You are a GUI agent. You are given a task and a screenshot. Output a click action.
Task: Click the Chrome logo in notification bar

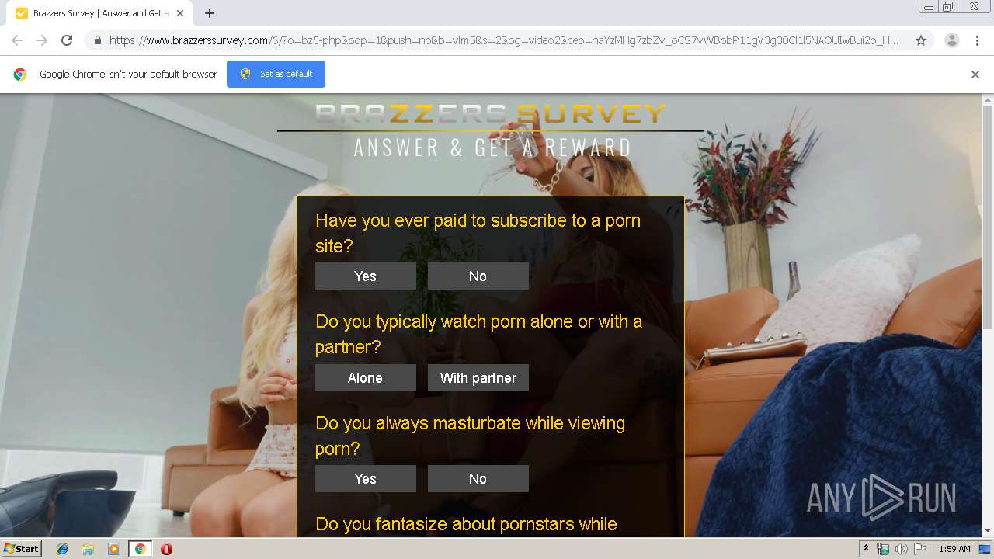click(x=20, y=75)
